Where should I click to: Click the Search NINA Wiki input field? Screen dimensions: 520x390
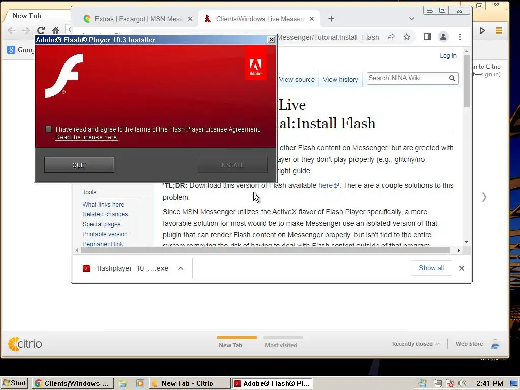pyautogui.click(x=407, y=78)
